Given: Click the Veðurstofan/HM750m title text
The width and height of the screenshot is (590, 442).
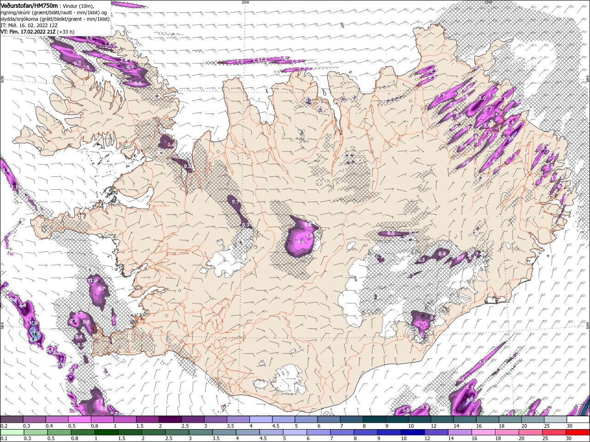Looking at the screenshot, I should pyautogui.click(x=29, y=6).
